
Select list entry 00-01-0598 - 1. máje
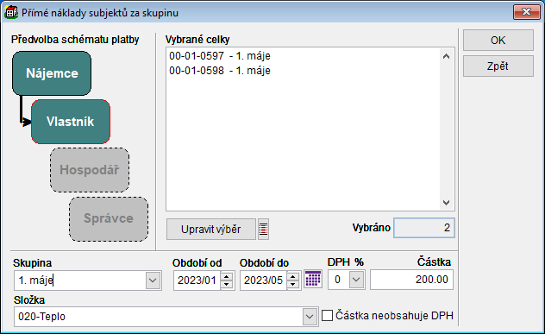pyautogui.click(x=220, y=71)
